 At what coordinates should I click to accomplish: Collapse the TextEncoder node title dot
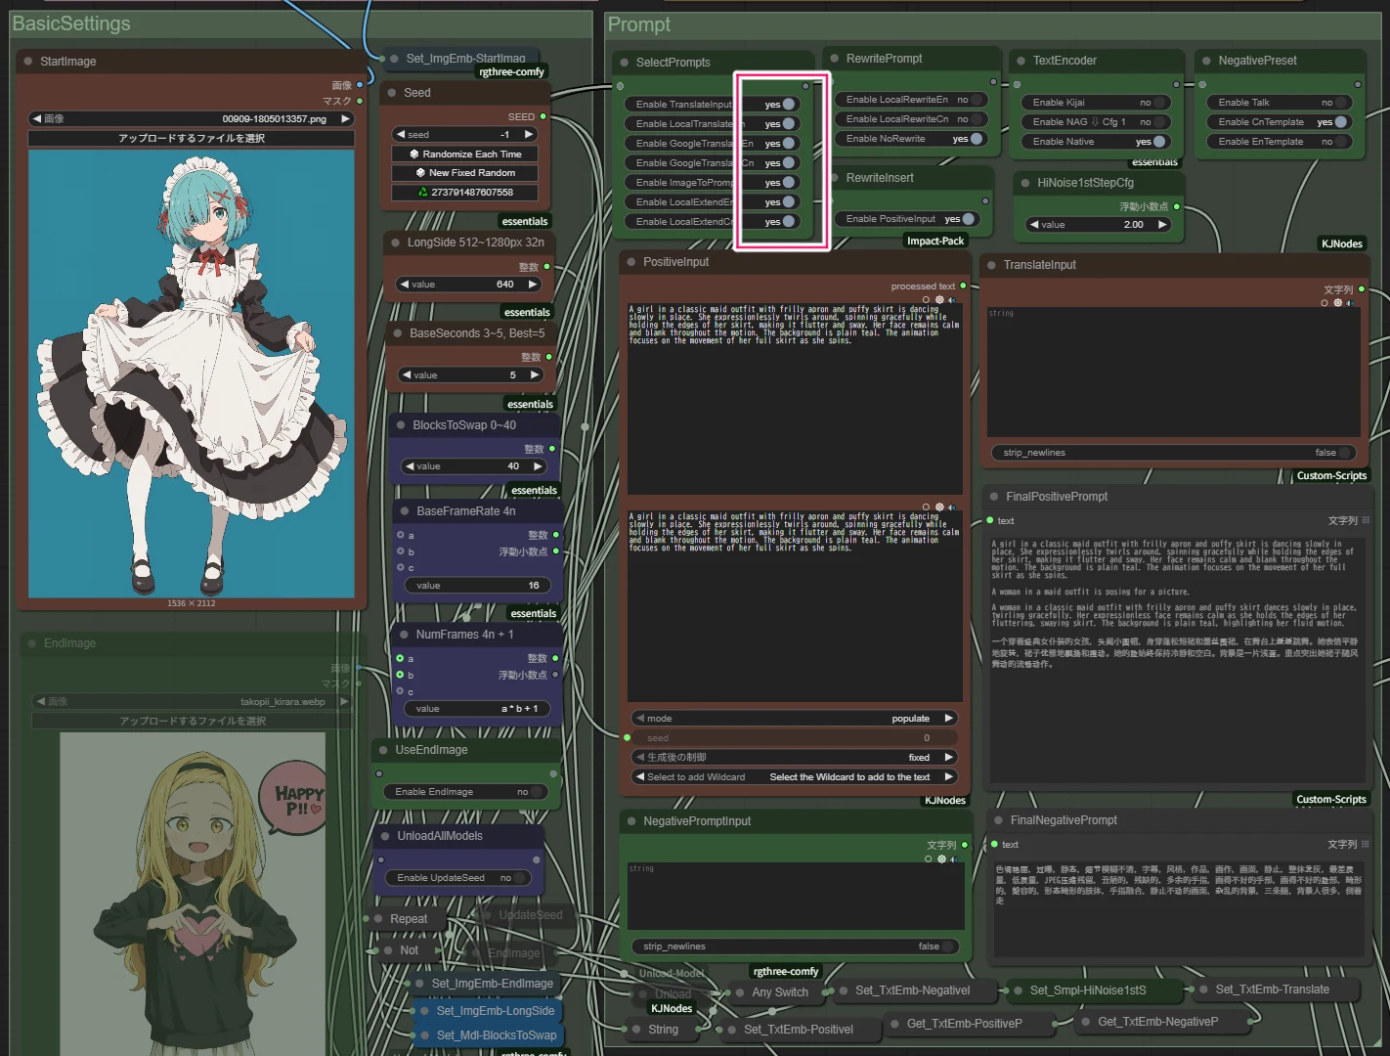pos(1021,61)
